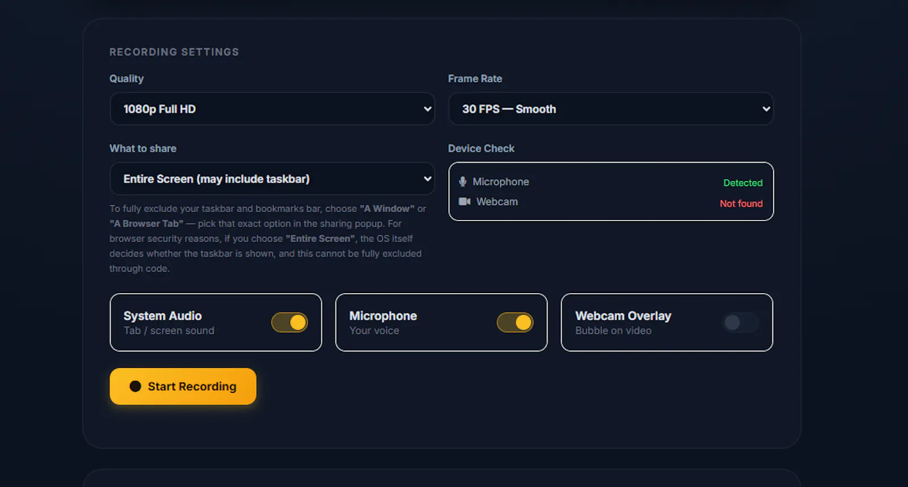The height and width of the screenshot is (487, 908).
Task: Click the 'Tab / screen sound' subtitle
Action: (169, 331)
